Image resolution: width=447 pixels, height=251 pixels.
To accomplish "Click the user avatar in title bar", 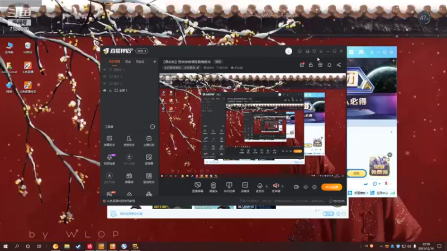I will [288, 51].
